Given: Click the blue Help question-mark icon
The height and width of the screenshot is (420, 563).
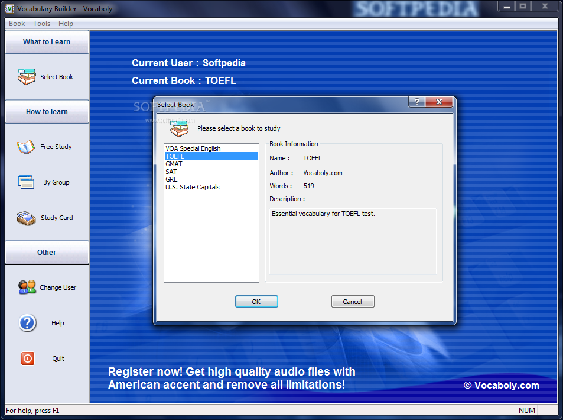Looking at the screenshot, I should click(27, 323).
